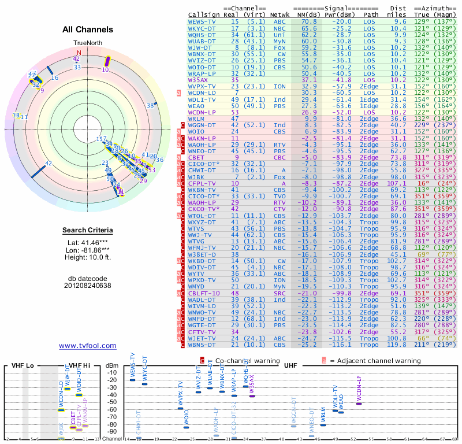The height and width of the screenshot is (444, 462).
Task: Click the red N north marker on radar
Action: tap(79, 53)
